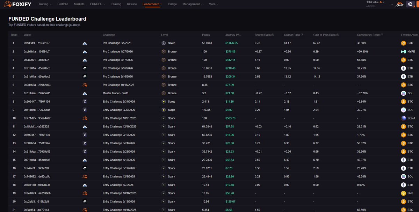
Task: Click the crescent avatar icon in rank 4 row
Action: [x=85, y=68]
